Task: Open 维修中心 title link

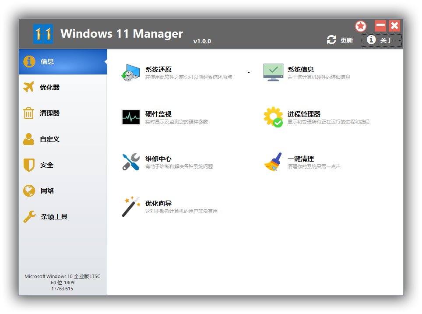Action: coord(158,159)
